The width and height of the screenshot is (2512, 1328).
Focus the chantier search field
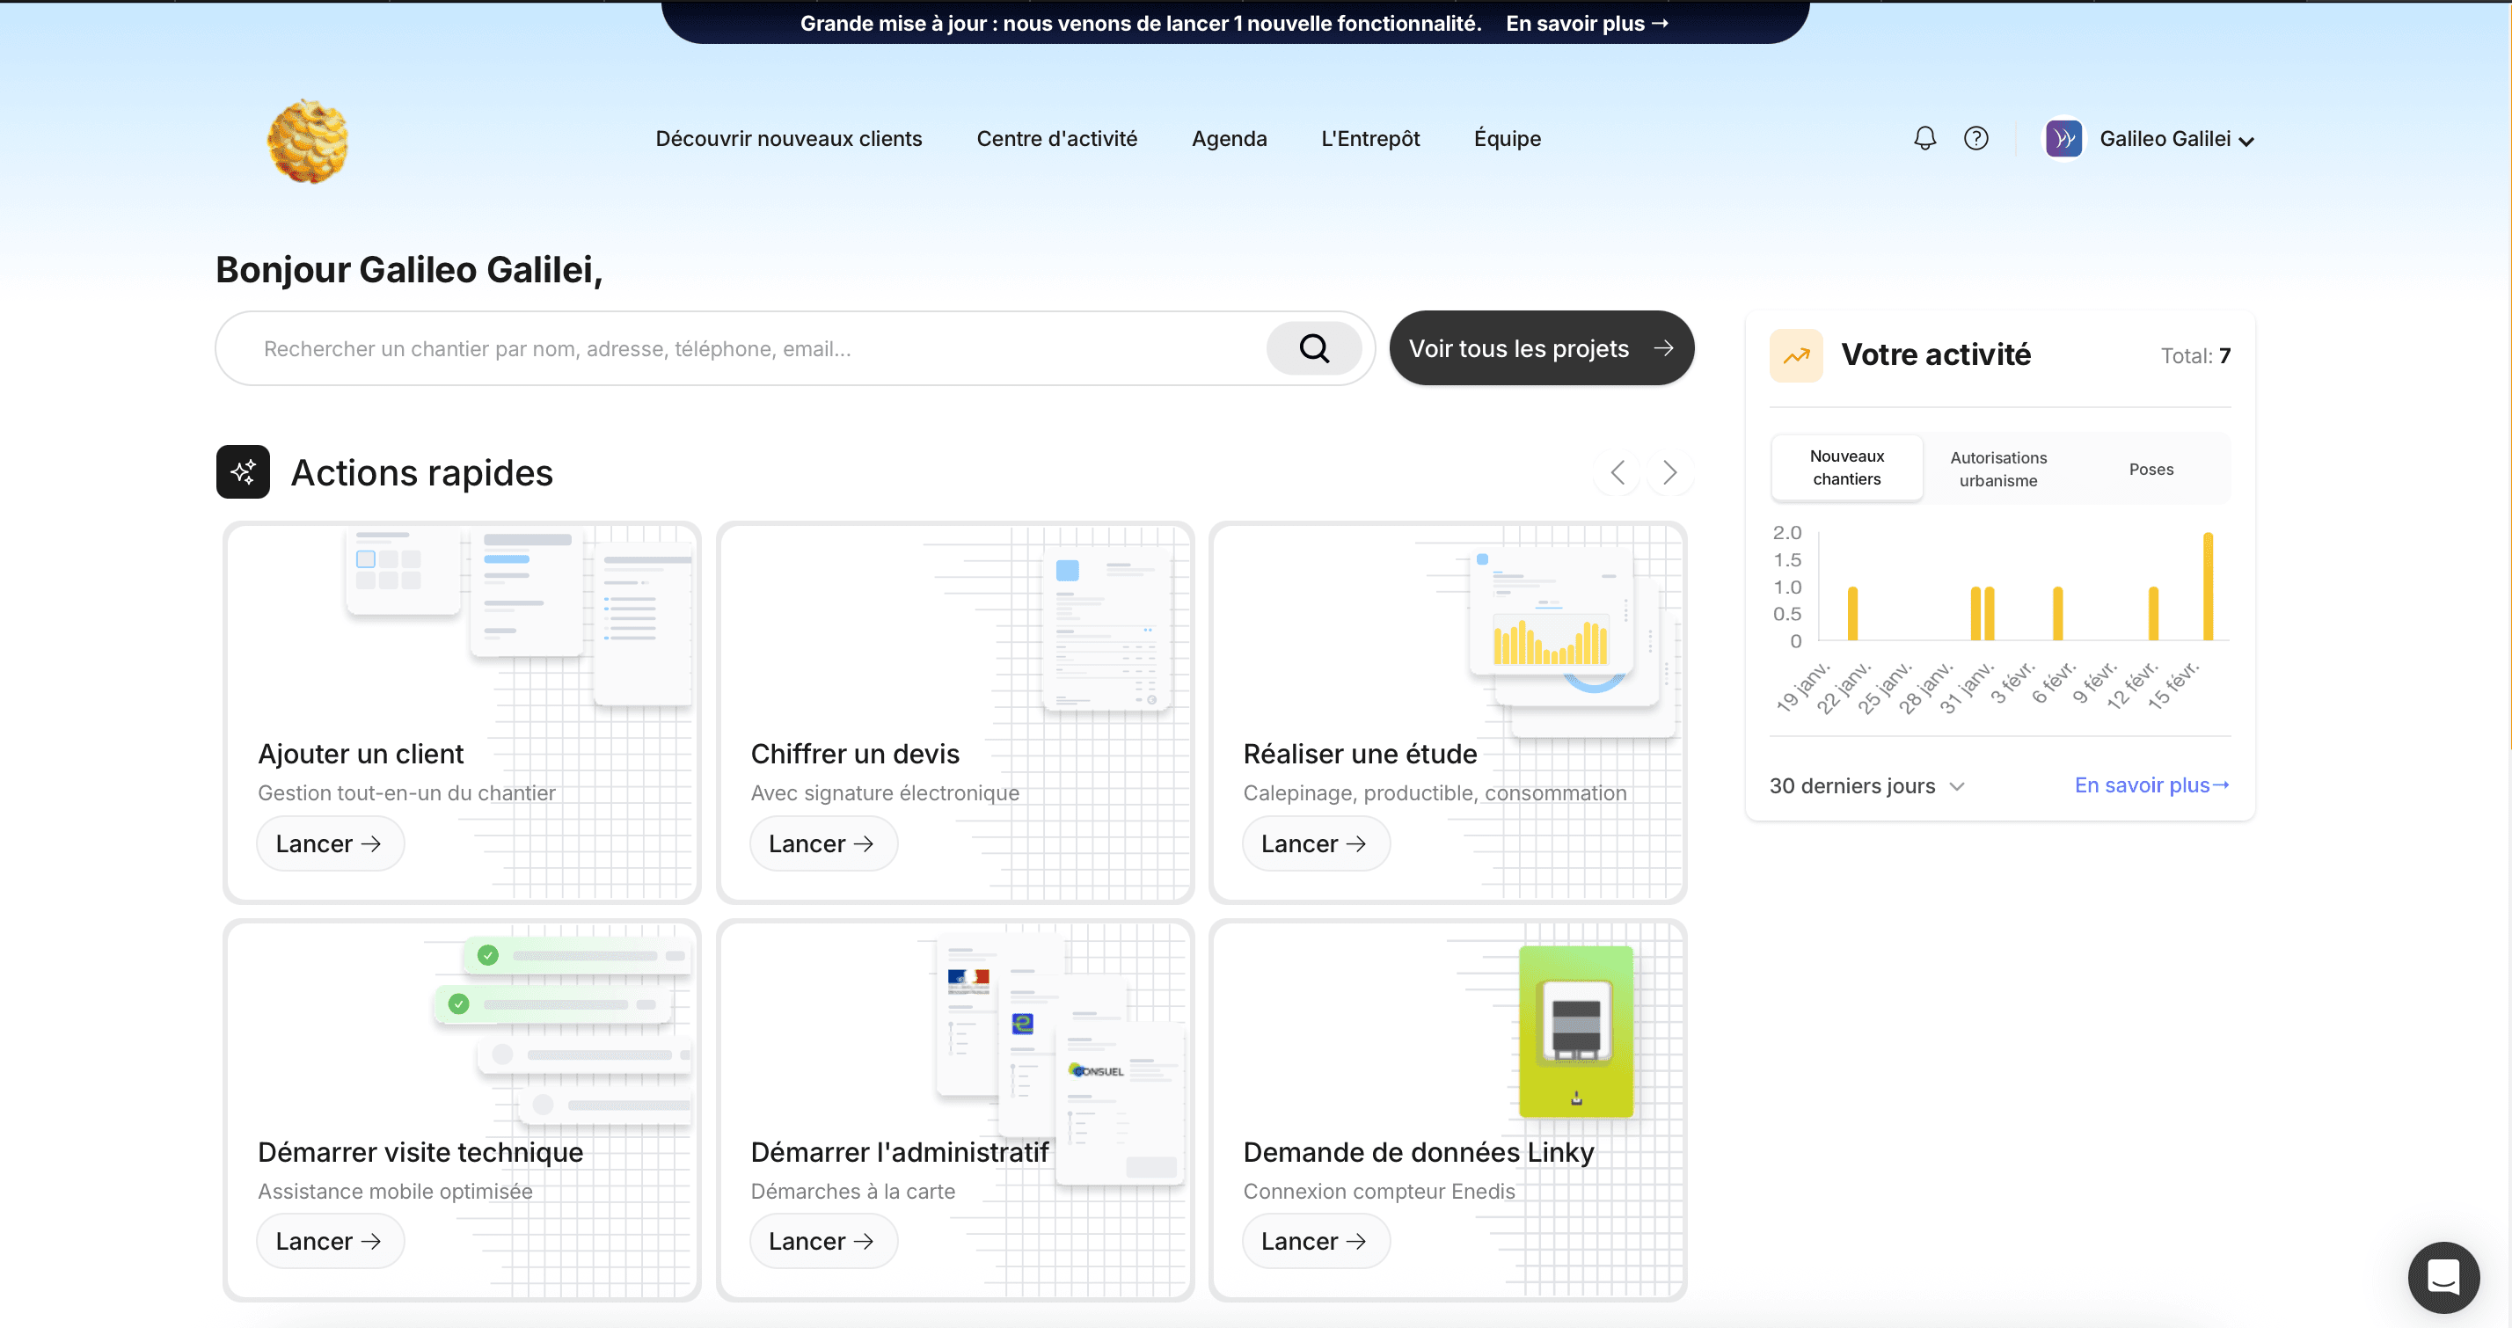click(741, 348)
